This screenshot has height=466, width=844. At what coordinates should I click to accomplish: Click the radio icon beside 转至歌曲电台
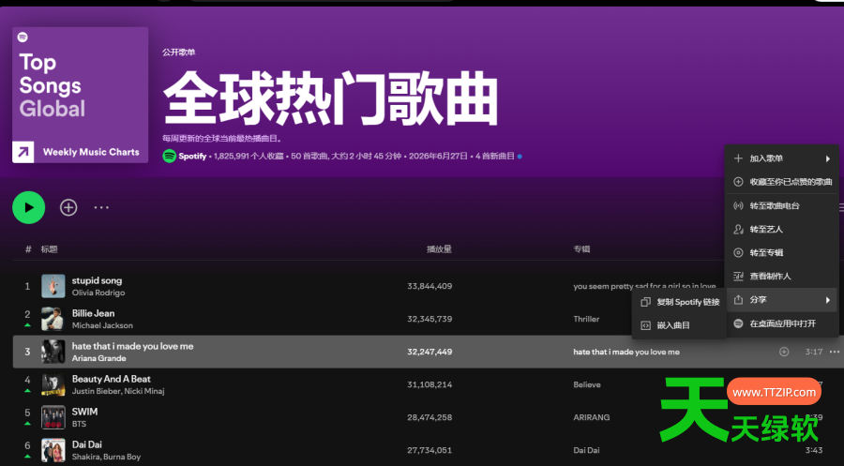tap(738, 205)
